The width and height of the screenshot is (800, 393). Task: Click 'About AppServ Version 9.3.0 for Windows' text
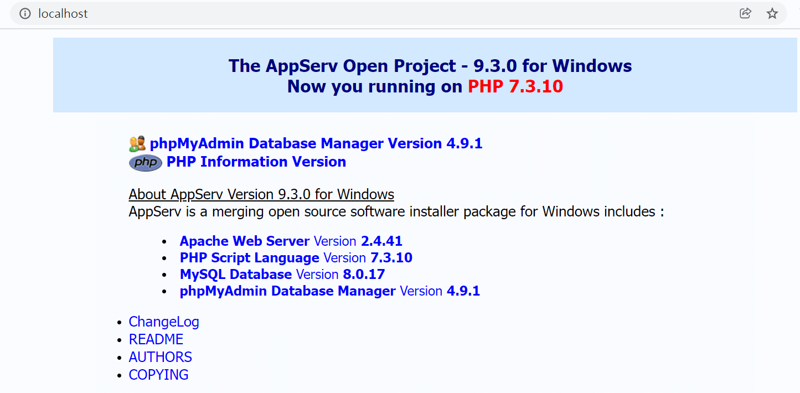click(x=261, y=194)
